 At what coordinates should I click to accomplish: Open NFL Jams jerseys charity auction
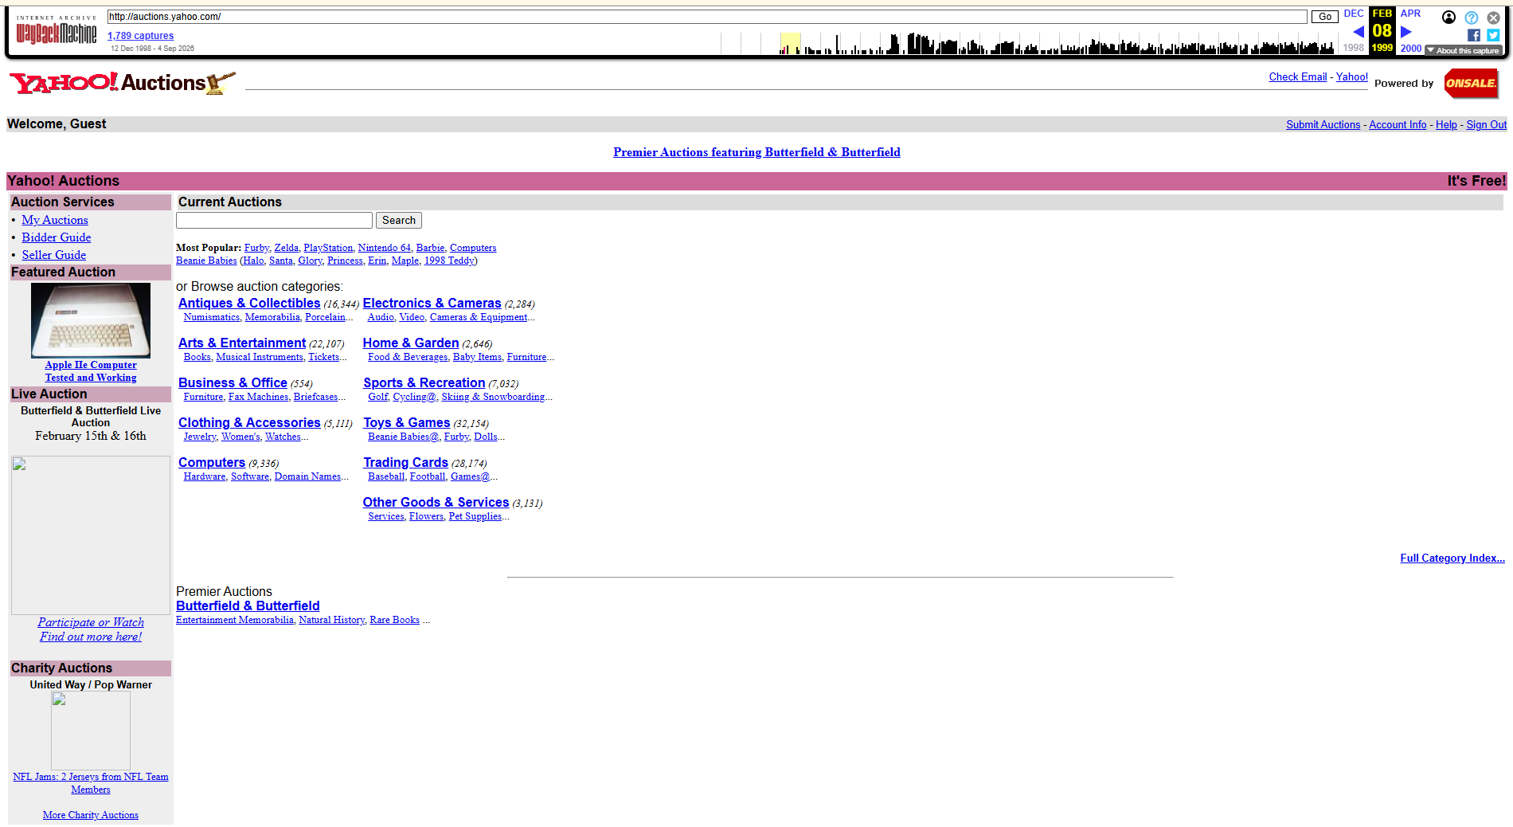point(91,783)
